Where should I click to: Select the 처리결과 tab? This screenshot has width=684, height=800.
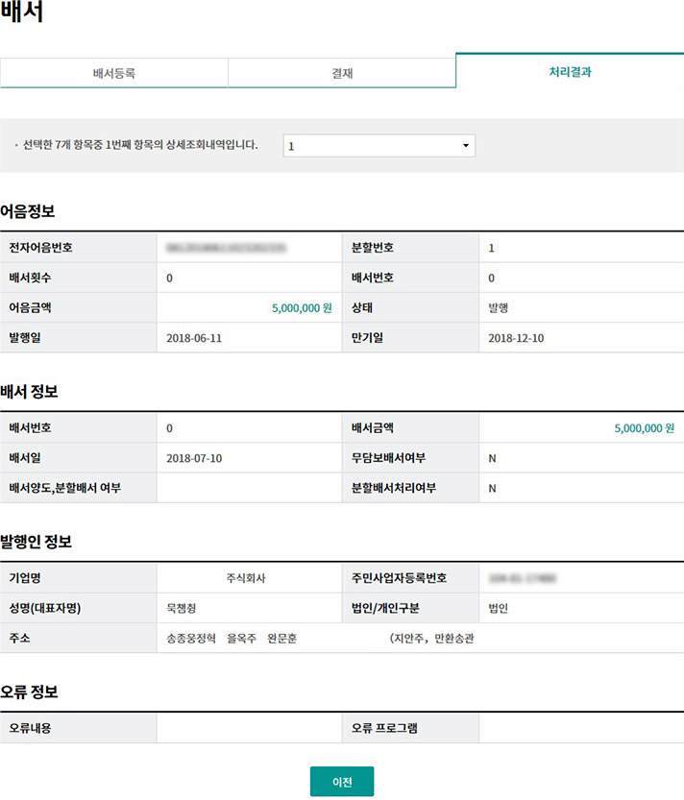570,71
